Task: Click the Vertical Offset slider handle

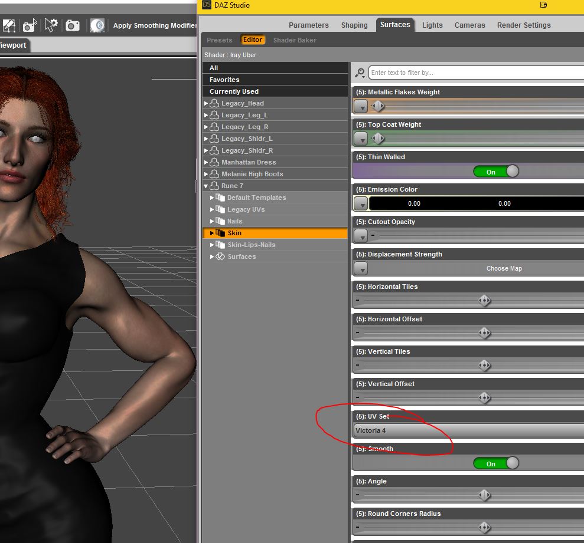Action: click(485, 397)
